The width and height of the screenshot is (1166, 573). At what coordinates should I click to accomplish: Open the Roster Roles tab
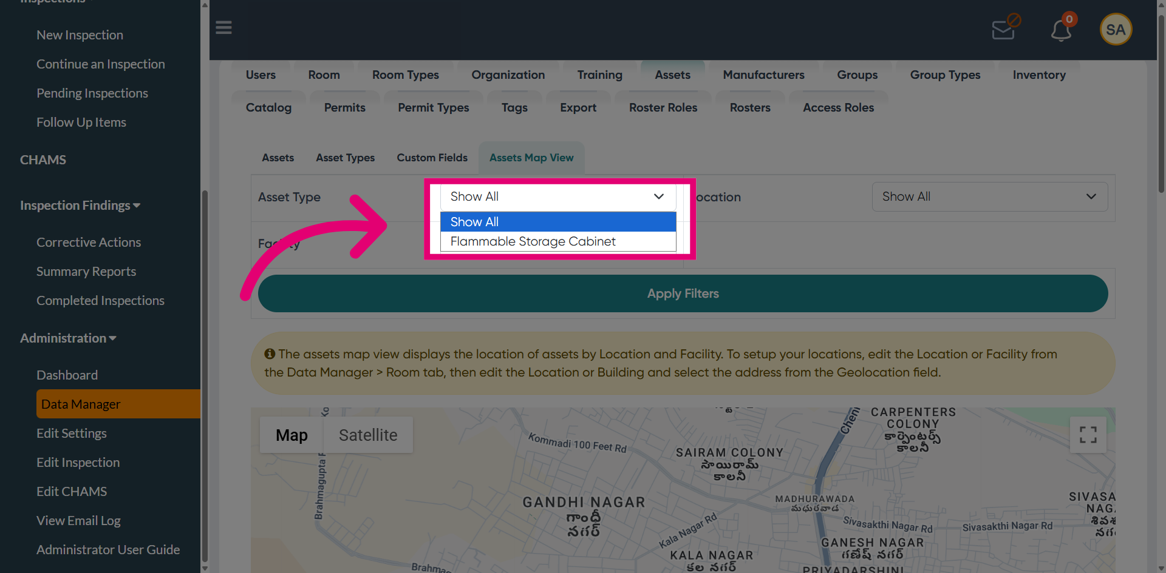point(663,107)
